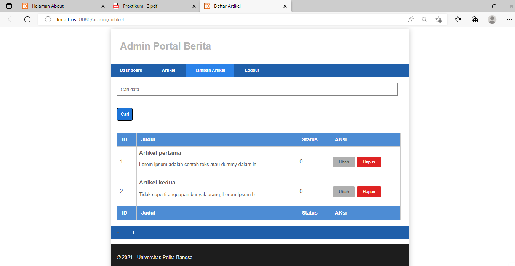This screenshot has height=266, width=515.
Task: Click the Cari data search field
Action: point(257,89)
